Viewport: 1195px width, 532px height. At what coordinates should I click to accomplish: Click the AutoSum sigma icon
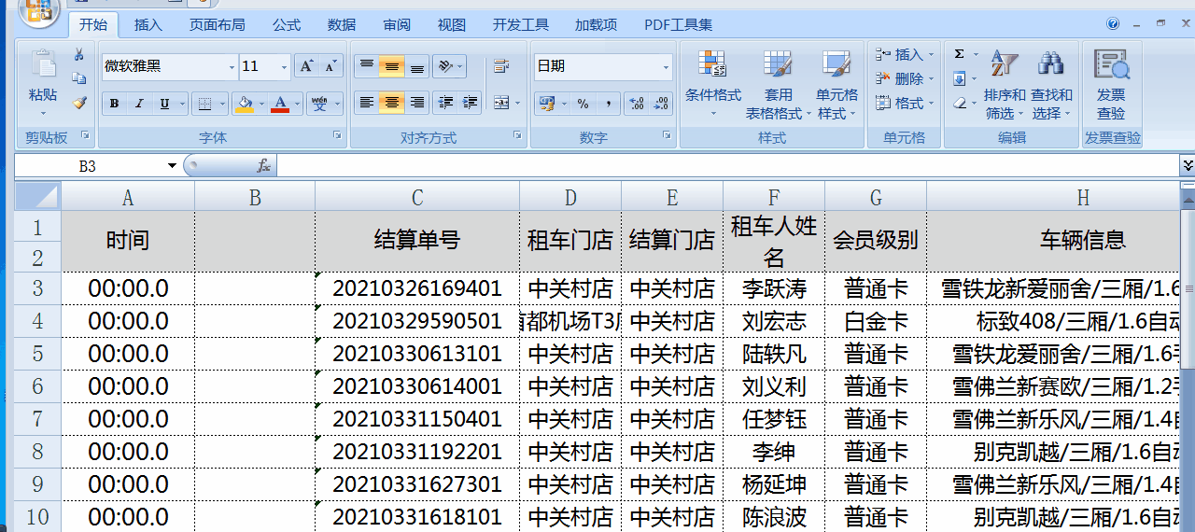click(x=959, y=55)
